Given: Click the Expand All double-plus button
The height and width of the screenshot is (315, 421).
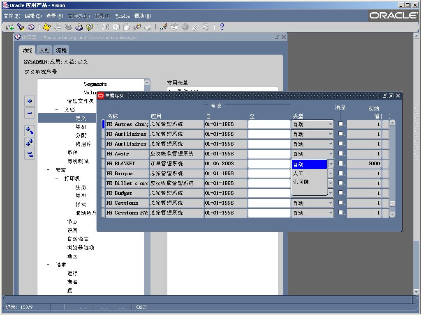Looking at the screenshot, I should coord(30,142).
